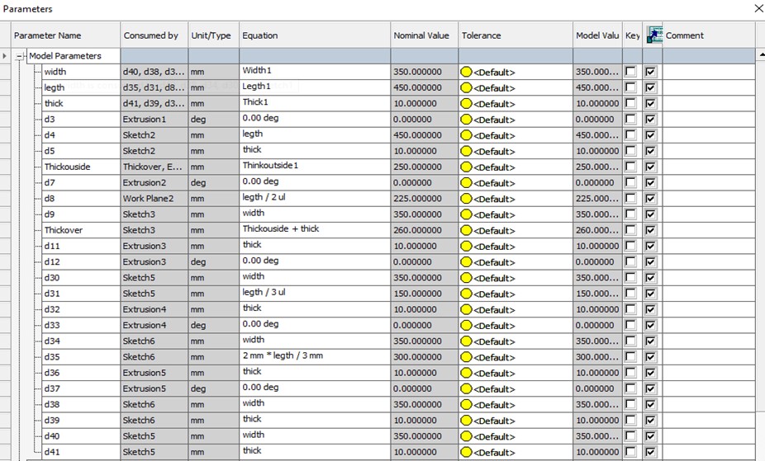Click the Nominal Value column header
Image resolution: width=765 pixels, height=461 pixels.
tap(425, 35)
